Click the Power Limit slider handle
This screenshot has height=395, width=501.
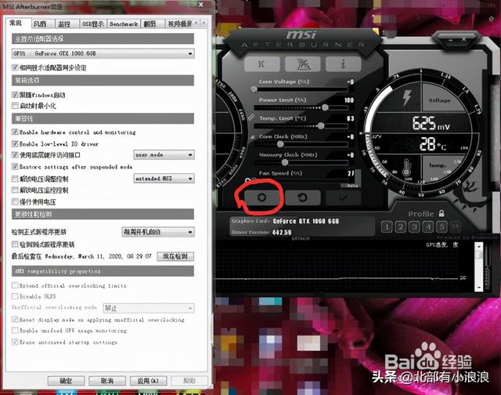325,107
